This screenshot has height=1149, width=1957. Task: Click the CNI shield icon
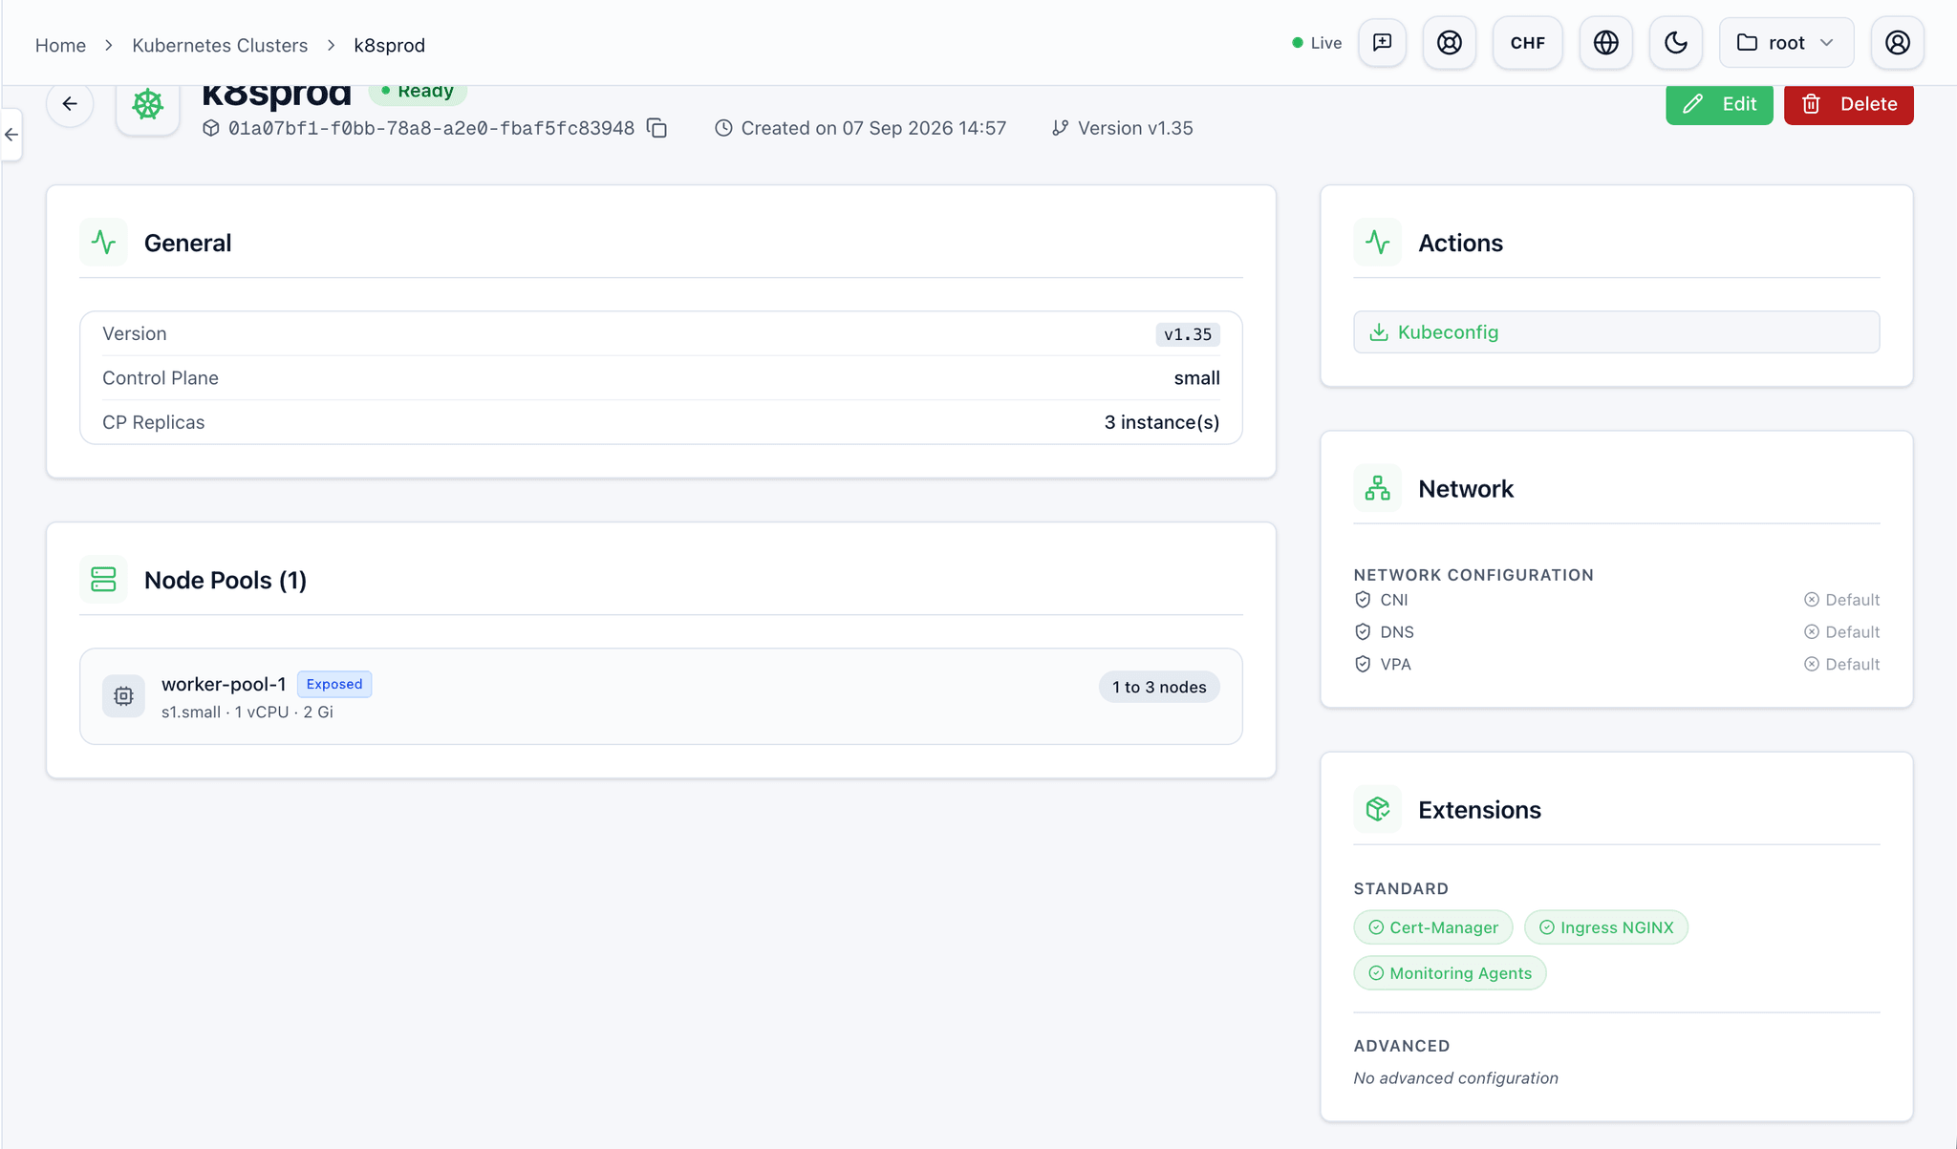coord(1363,600)
